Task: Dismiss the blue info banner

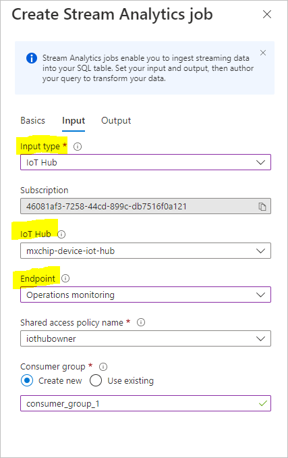Action: pos(263,53)
